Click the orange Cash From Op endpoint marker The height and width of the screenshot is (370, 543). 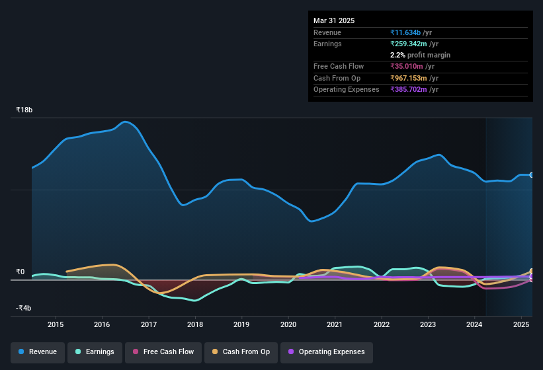point(532,271)
